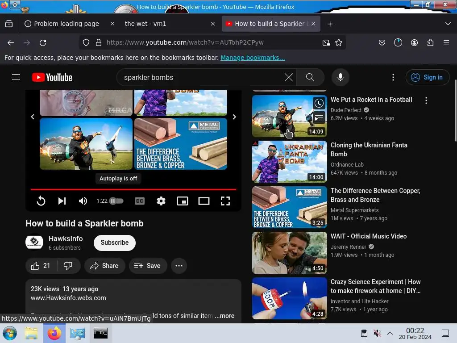Screen dimensions: 457x343
Task: Like the video with thumbs up
Action: pyautogui.click(x=41, y=266)
